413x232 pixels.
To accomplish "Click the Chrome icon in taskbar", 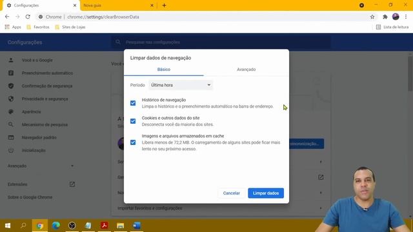I will point(40,226).
